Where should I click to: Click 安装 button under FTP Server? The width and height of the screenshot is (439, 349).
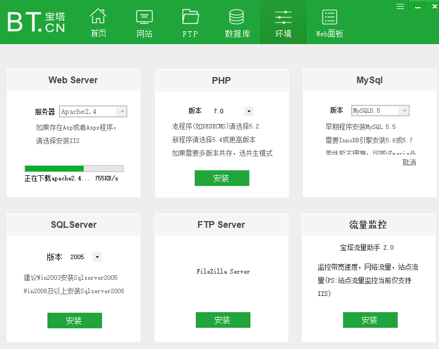click(223, 320)
